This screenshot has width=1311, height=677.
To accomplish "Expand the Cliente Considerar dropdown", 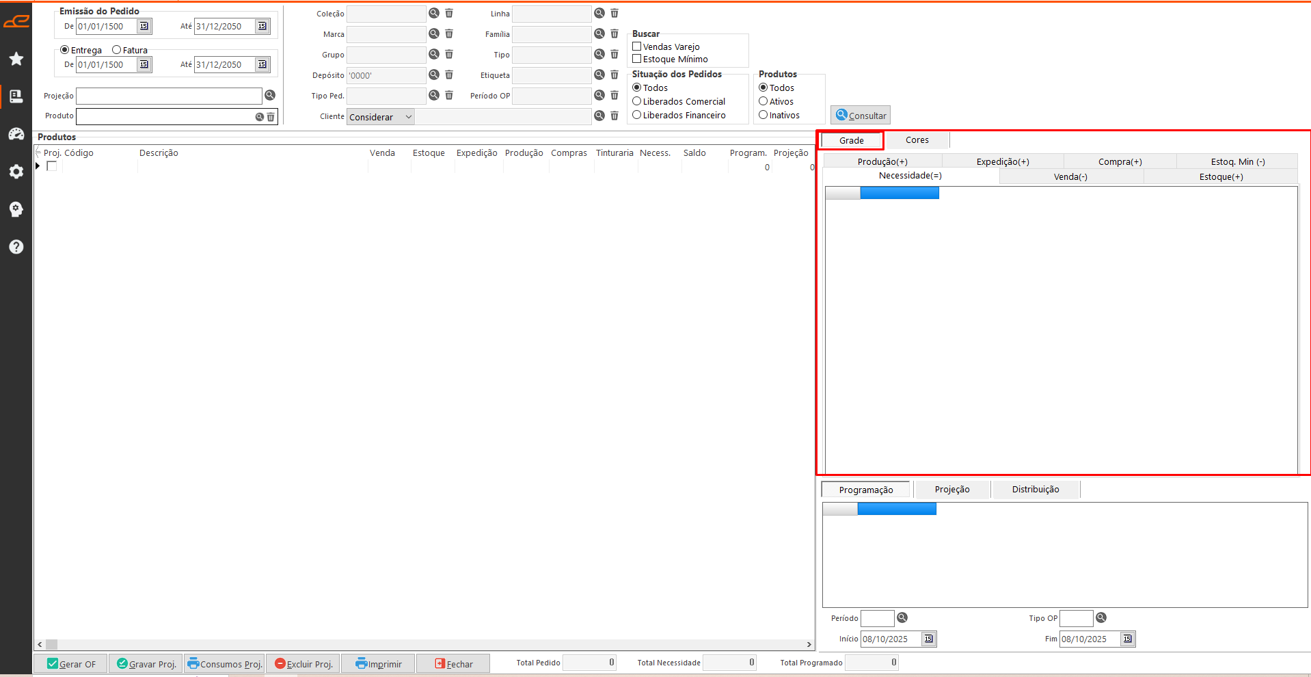I will (408, 117).
